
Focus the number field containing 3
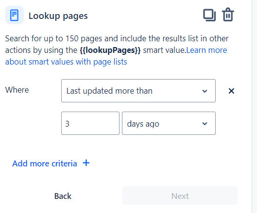(x=90, y=123)
